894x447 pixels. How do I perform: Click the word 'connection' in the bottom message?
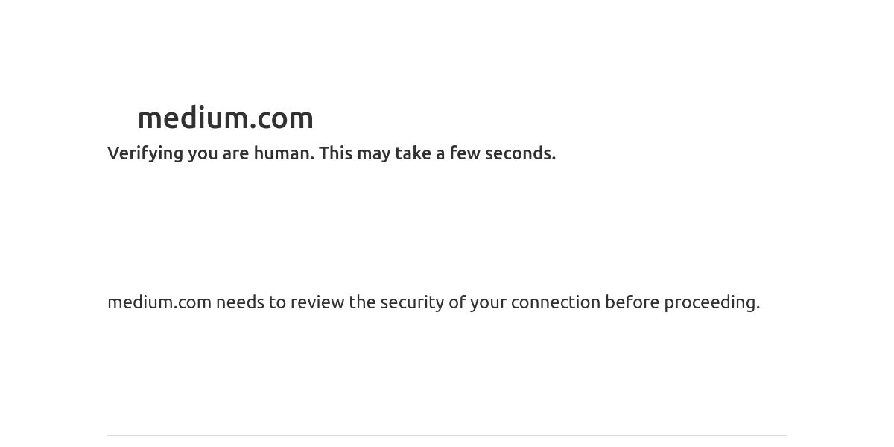point(556,302)
